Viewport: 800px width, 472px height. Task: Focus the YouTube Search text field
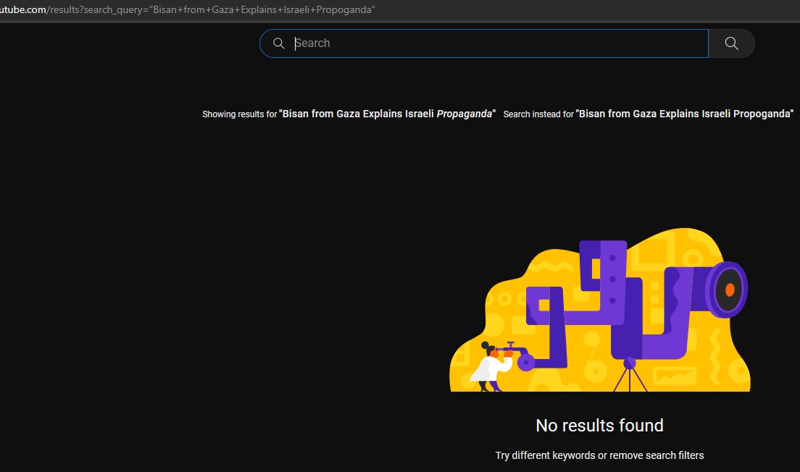coord(493,43)
